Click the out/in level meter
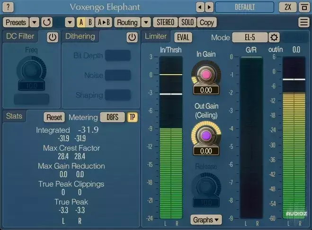The height and width of the screenshot is (230, 312). (294, 137)
